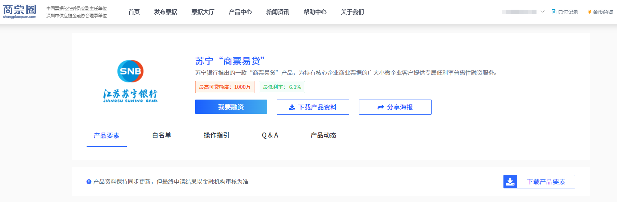Open the 发布票据 menu item
Viewport: 617px width, 202px height.
tap(166, 12)
